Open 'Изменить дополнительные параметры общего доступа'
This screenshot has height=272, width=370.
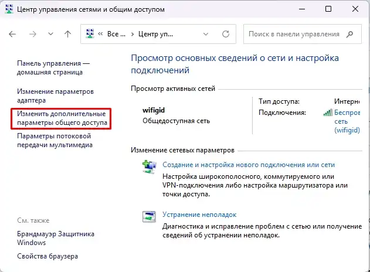[62, 118]
